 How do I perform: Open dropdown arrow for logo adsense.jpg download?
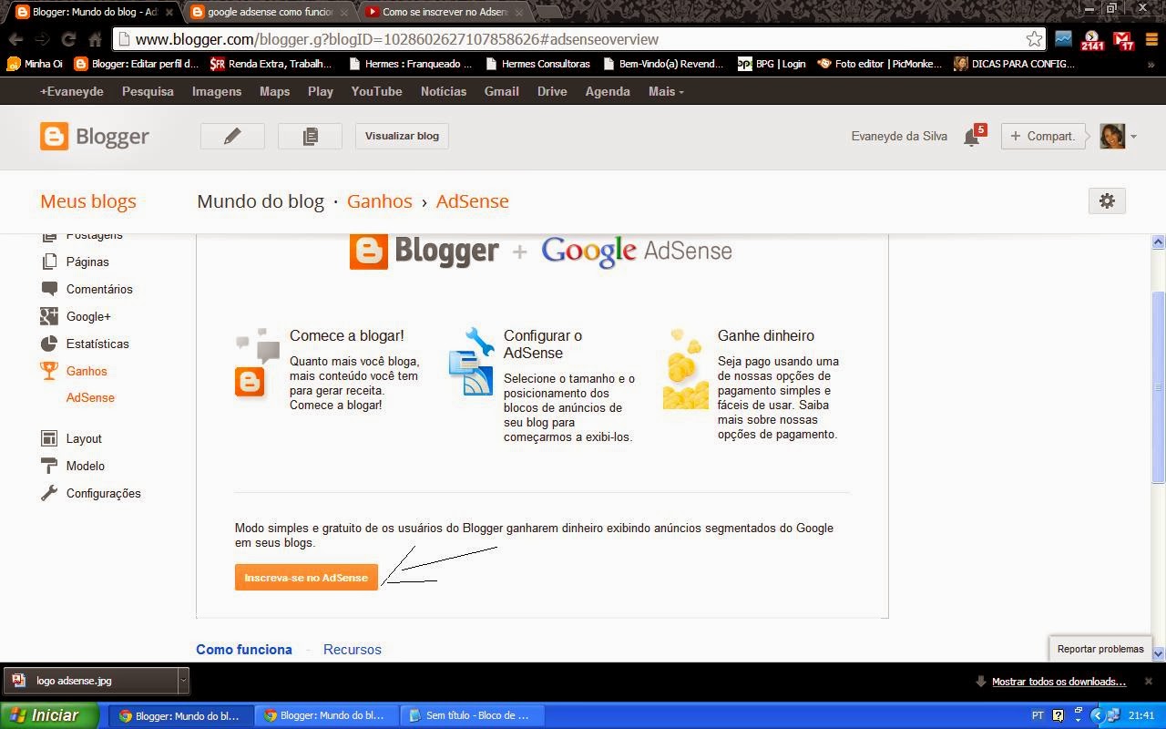[183, 681]
